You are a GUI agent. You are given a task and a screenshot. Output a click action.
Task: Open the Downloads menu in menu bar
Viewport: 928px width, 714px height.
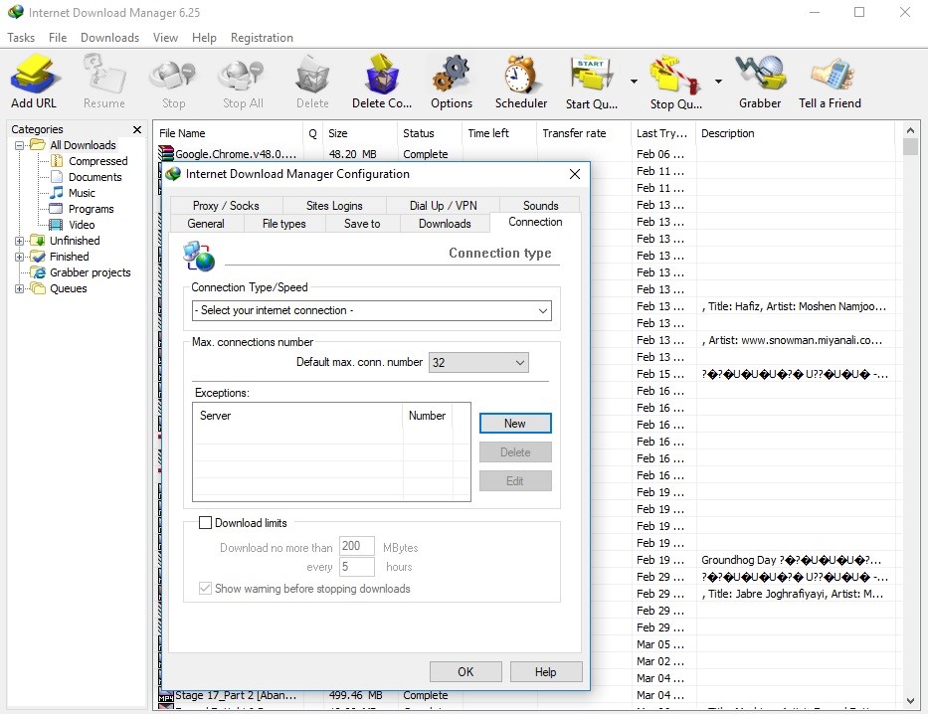[x=109, y=38]
